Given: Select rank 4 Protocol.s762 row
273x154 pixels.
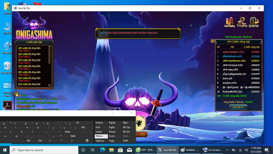Looking at the screenshot, I should point(238,65).
